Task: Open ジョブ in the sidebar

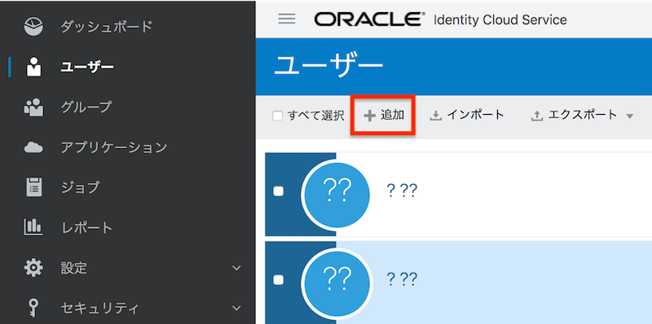Action: [x=80, y=187]
